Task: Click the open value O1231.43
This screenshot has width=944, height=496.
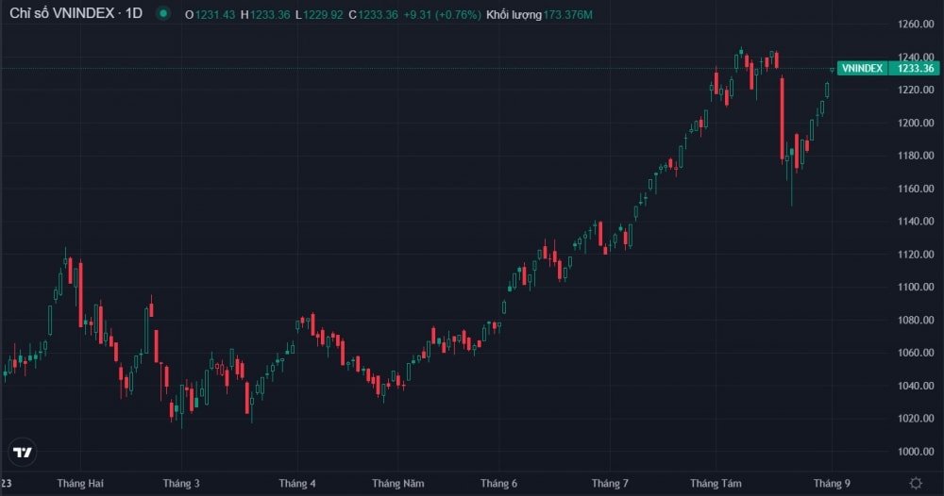Action: coord(210,14)
